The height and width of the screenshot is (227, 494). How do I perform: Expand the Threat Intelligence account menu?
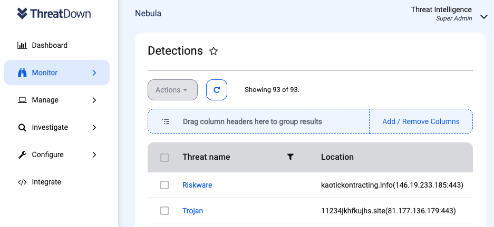[484, 17]
